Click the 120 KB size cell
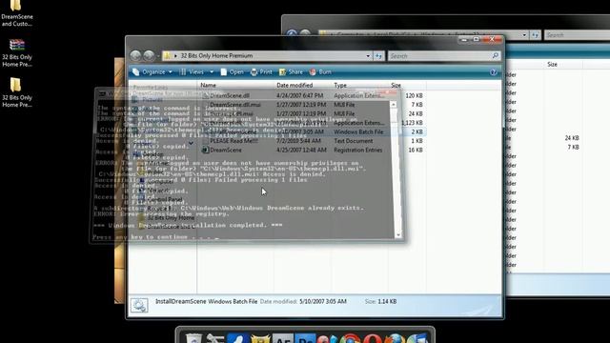This screenshot has height=343, width=610. [x=414, y=95]
